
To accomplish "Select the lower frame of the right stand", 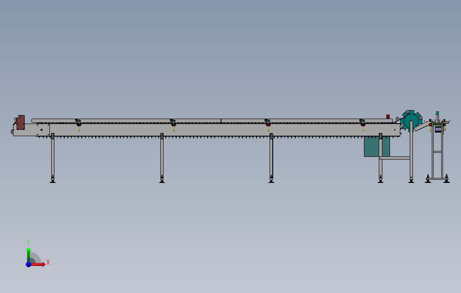I will click(437, 178).
